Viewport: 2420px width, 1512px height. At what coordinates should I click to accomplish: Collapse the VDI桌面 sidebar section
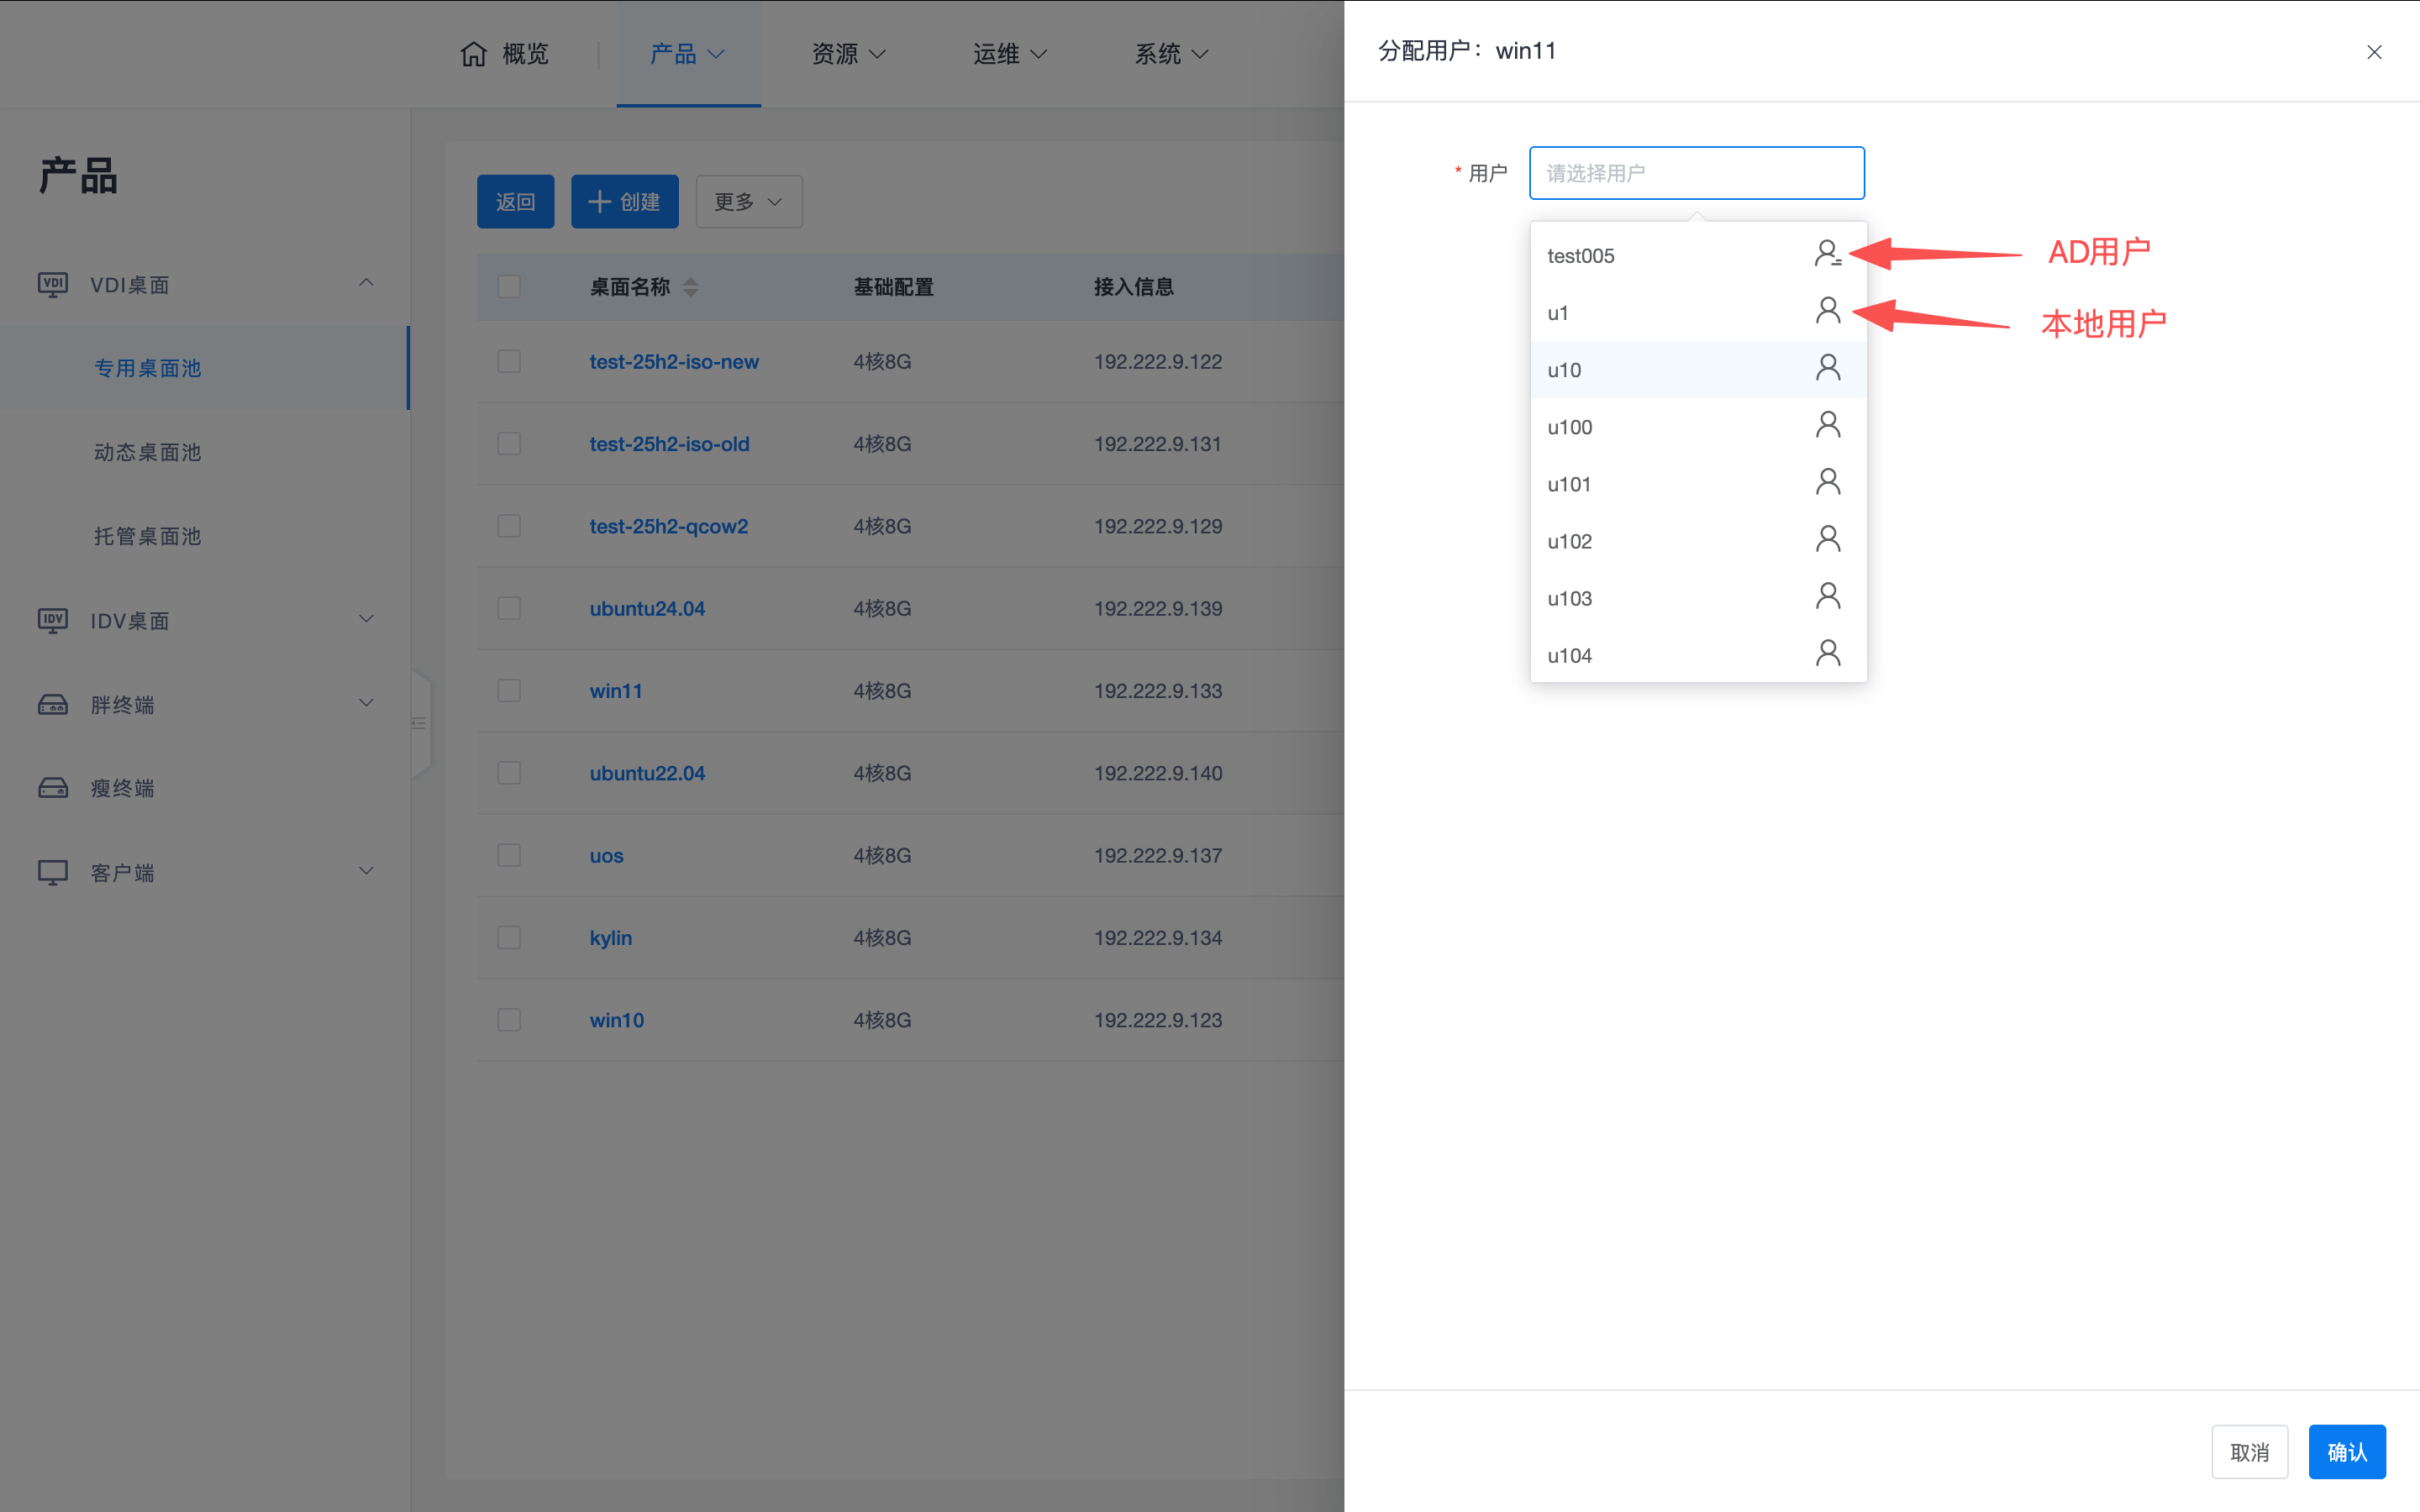coord(366,284)
